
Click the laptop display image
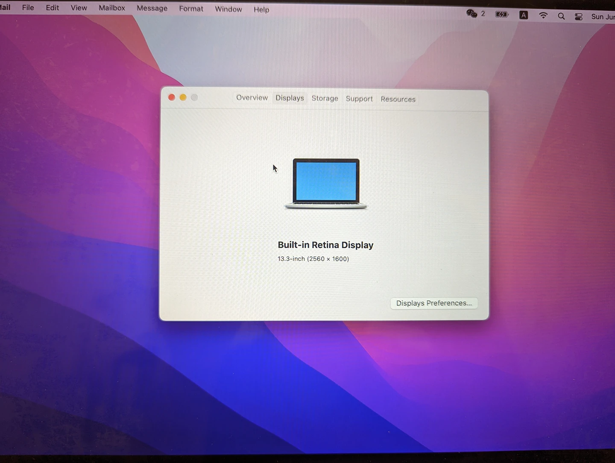coord(326,184)
